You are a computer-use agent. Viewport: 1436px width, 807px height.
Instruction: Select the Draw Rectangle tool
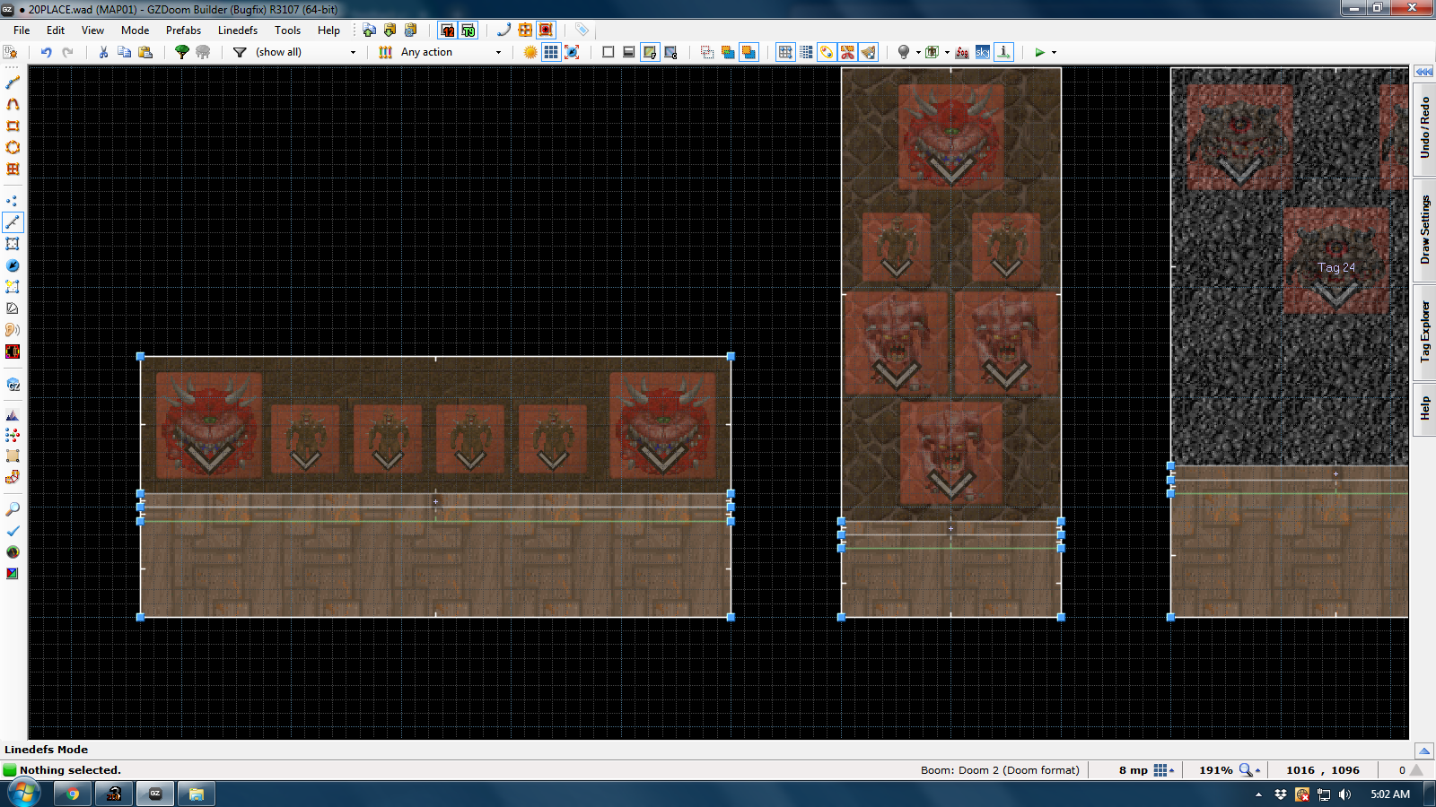(13, 126)
